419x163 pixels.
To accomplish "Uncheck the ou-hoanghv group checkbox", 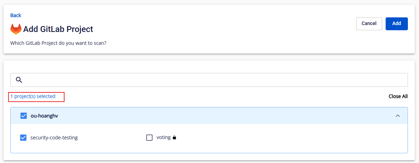I will point(24,116).
